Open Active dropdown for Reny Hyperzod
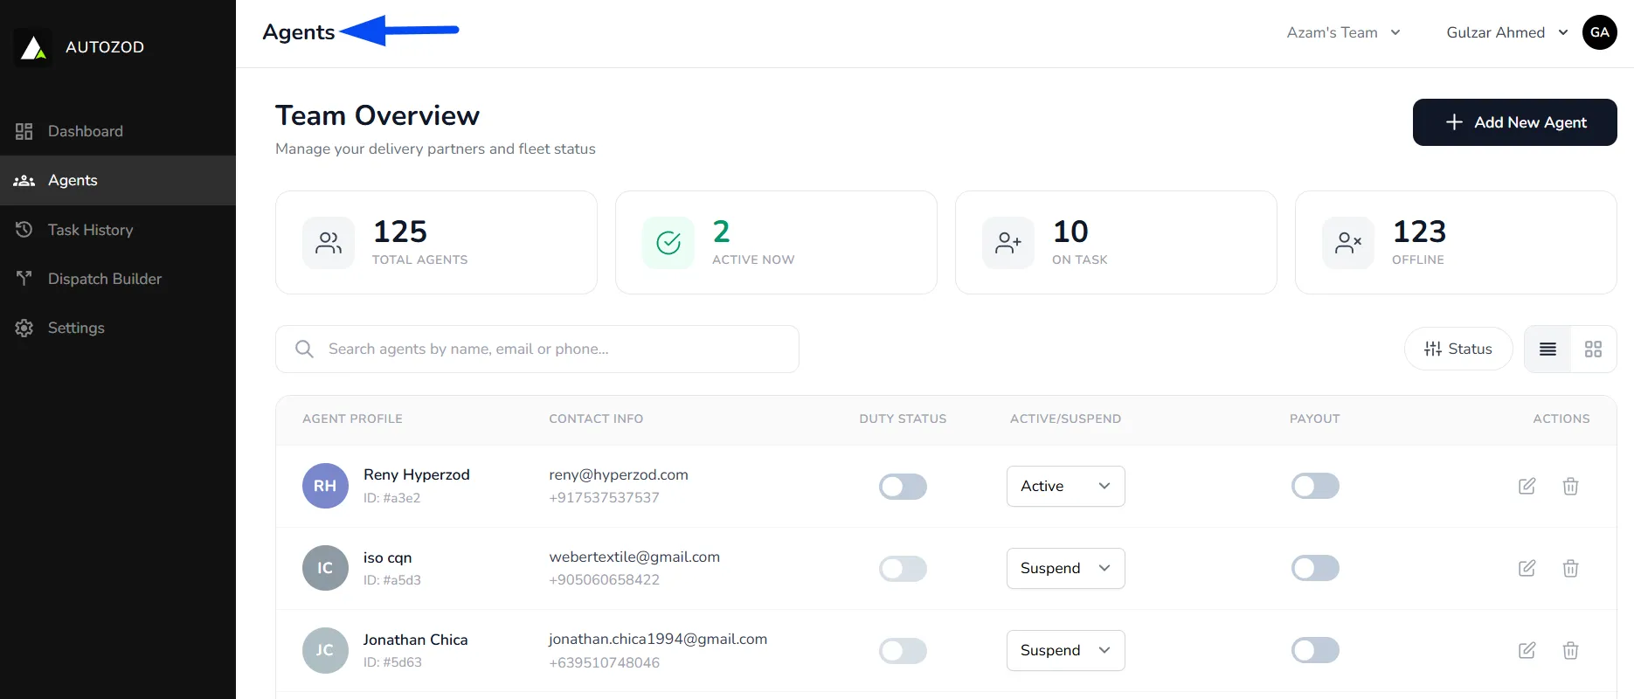Screen dimensions: 1634x699 tap(1066, 486)
